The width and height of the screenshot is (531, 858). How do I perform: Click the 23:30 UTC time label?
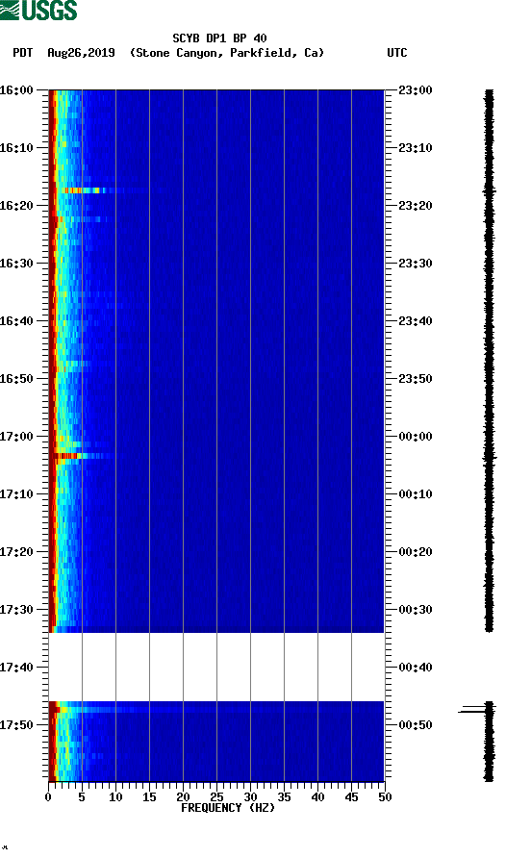[415, 264]
